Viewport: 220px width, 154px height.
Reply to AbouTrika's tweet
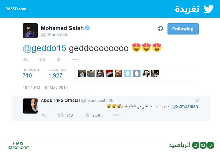pos(44,115)
